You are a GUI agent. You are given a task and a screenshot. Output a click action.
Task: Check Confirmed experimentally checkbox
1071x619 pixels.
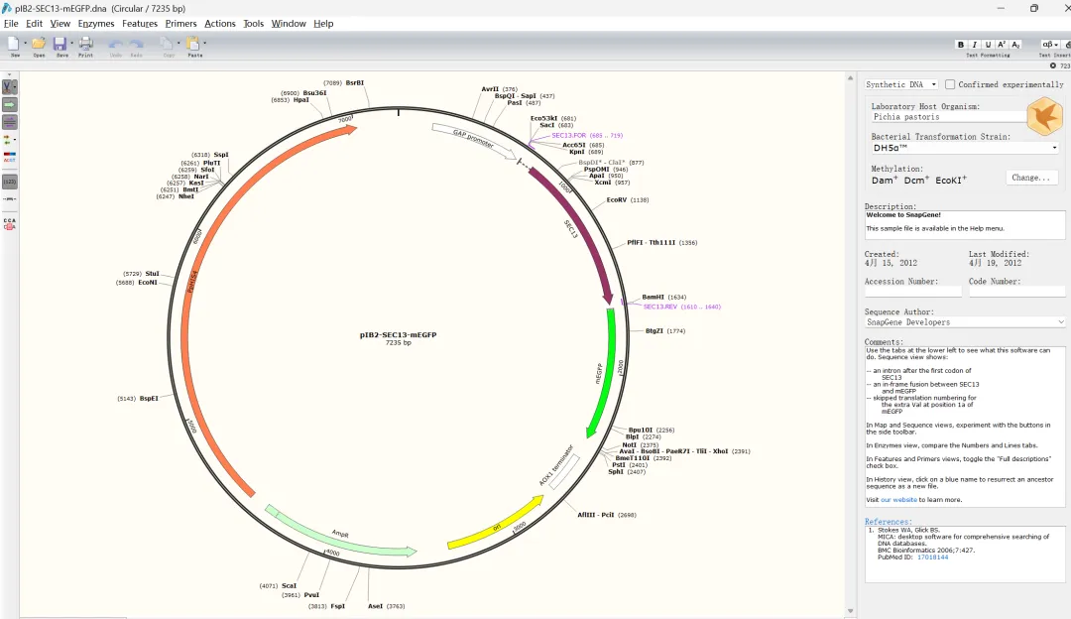(x=949, y=84)
